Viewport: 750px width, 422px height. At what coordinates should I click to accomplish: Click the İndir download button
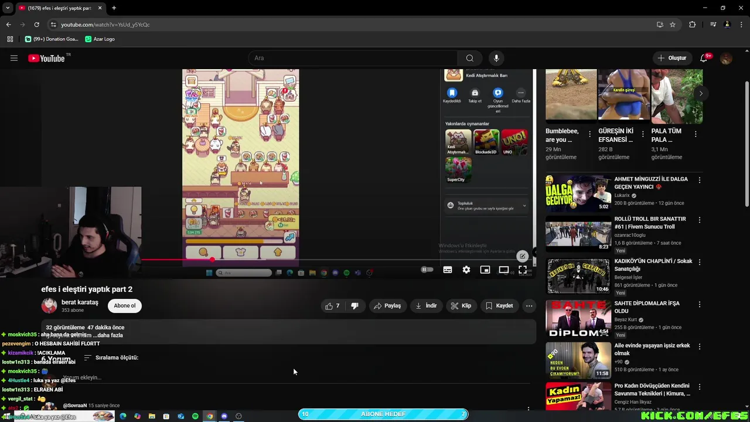pos(426,305)
